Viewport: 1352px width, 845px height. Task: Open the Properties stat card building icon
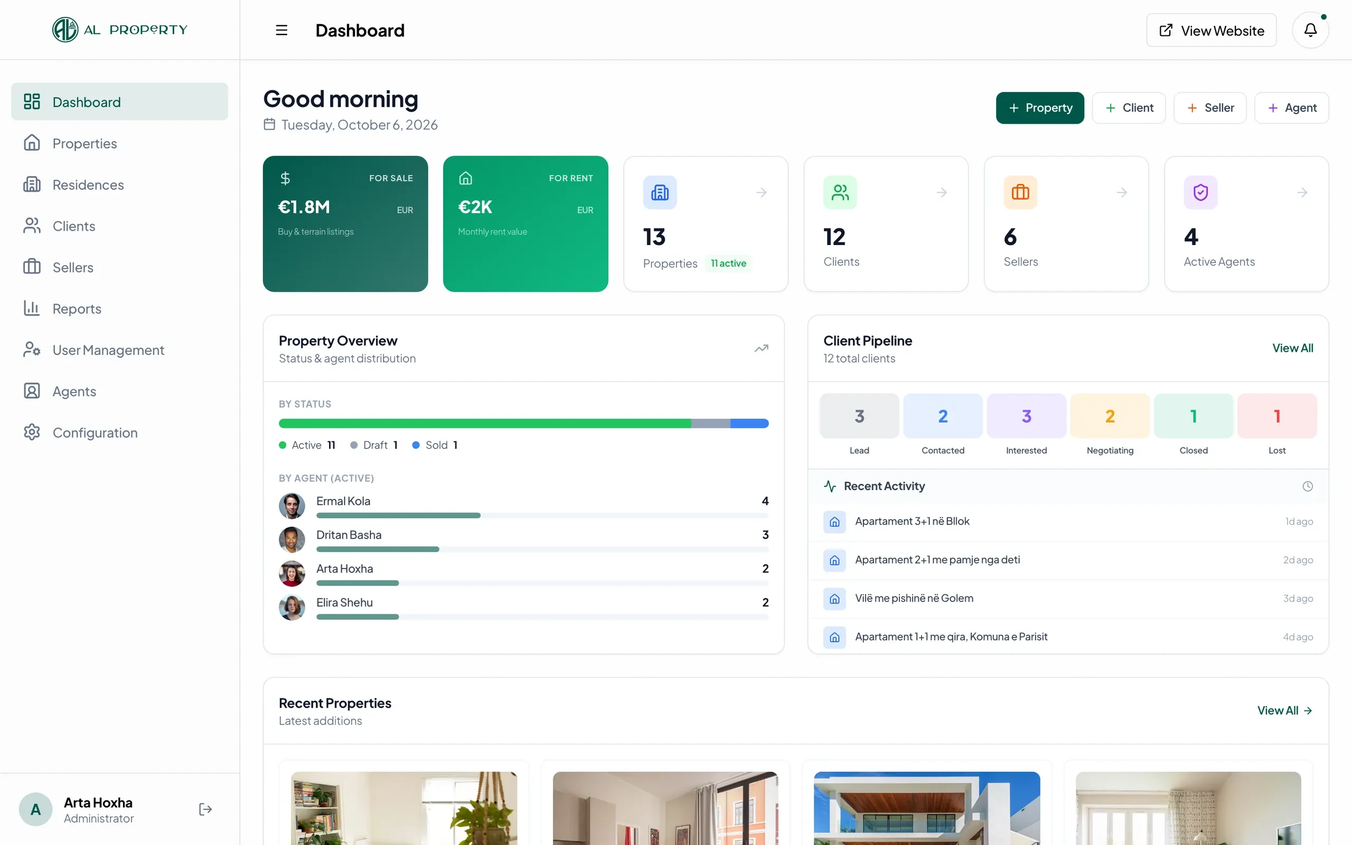tap(659, 192)
